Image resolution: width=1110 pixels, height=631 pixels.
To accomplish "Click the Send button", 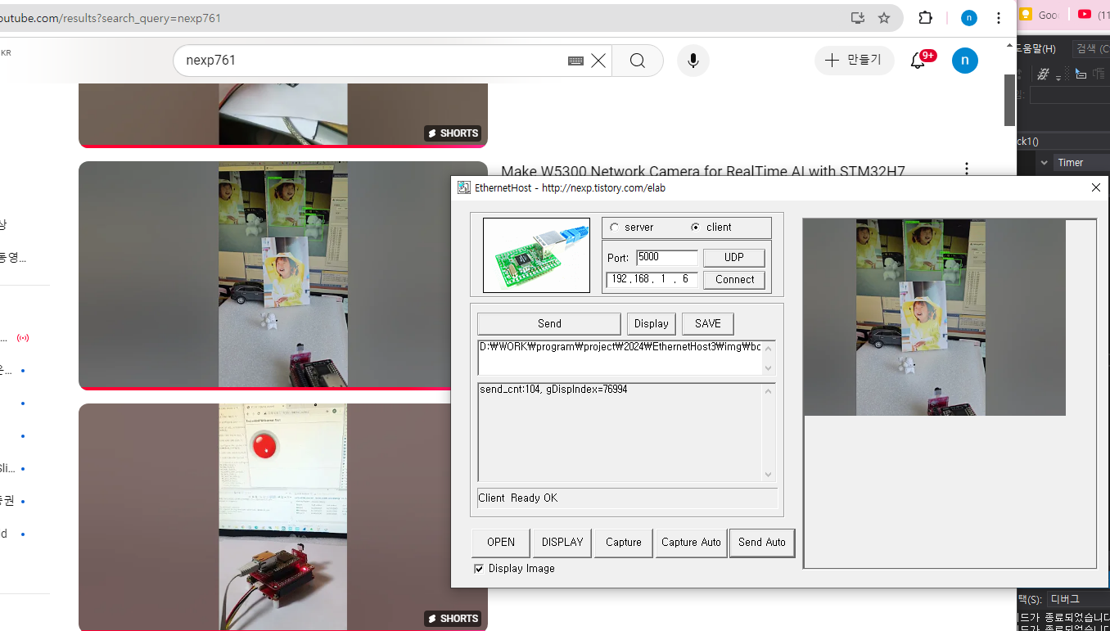I will [549, 323].
